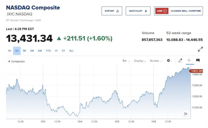This screenshot has width=208, height=128.
Task: Select the pencil drawing tool
Action: tap(180, 60)
